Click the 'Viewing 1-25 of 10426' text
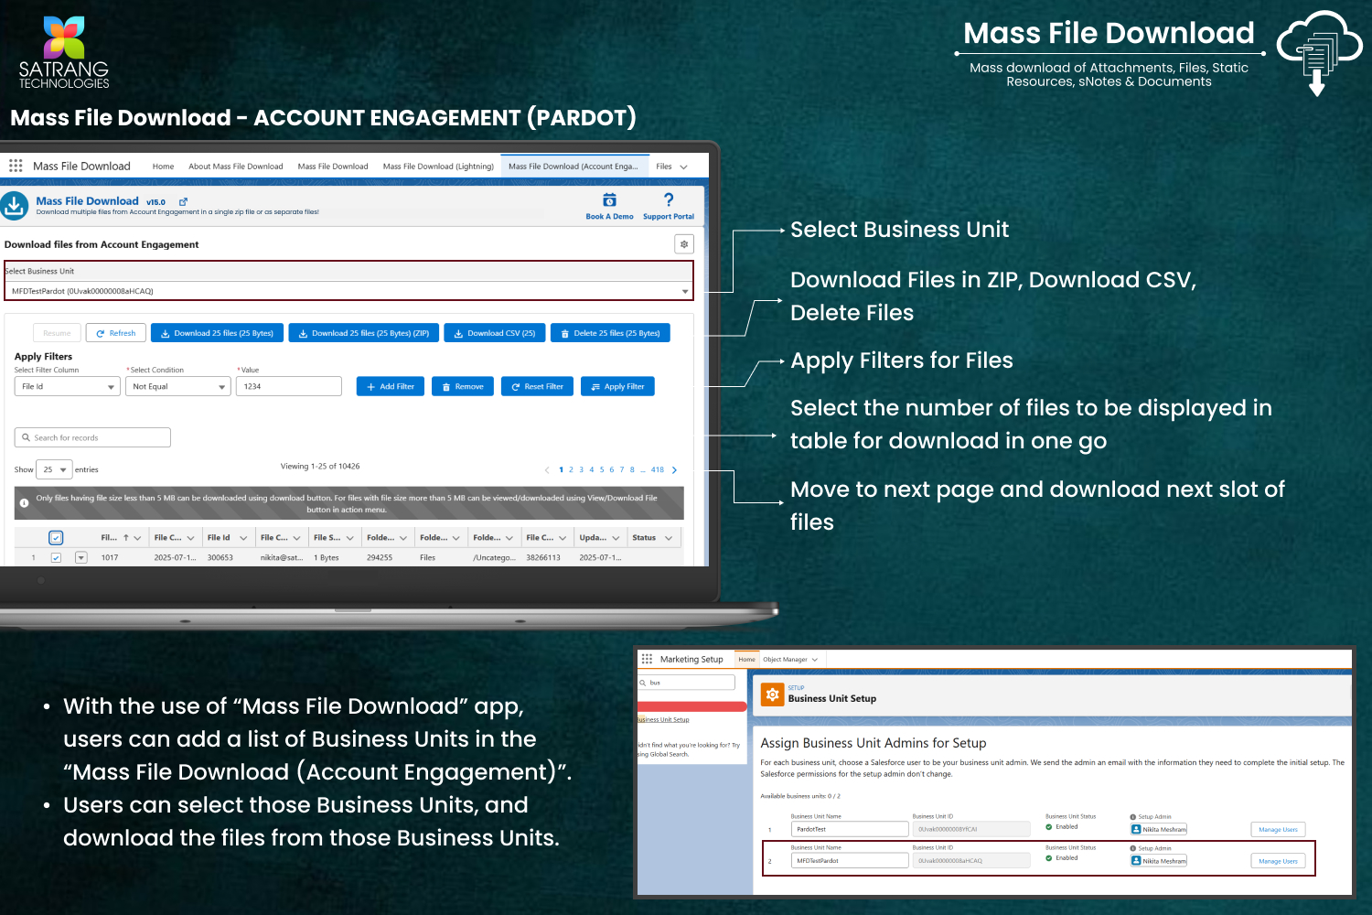The width and height of the screenshot is (1372, 915). [x=320, y=467]
